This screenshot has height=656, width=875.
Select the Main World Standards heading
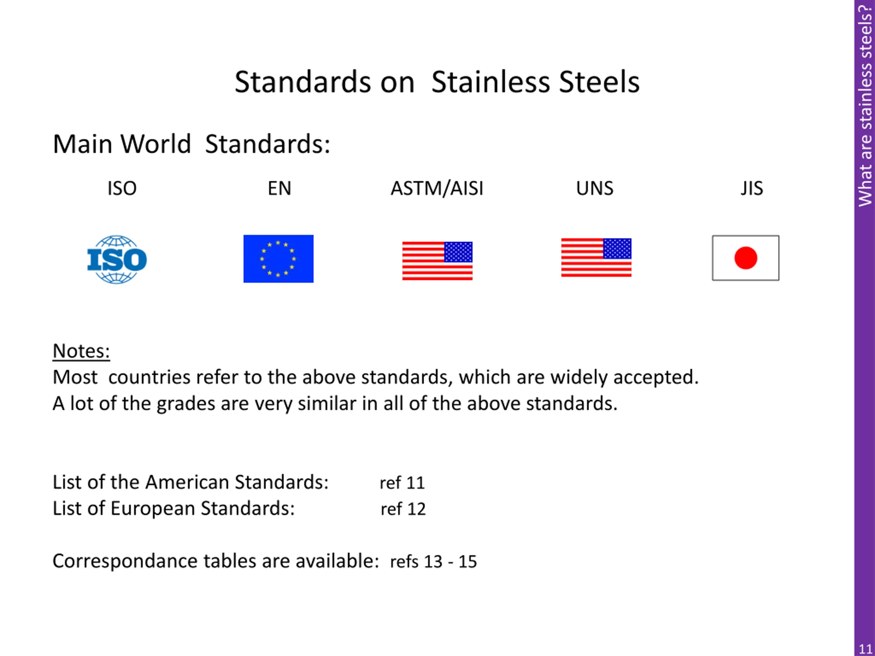point(191,144)
